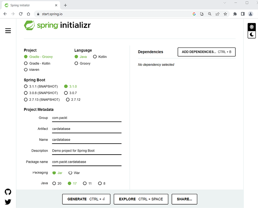This screenshot has width=258, height=208.
Task: Go to browser home page
Action: (x=29, y=14)
